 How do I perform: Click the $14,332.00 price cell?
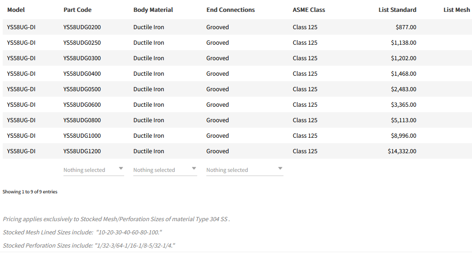point(402,151)
